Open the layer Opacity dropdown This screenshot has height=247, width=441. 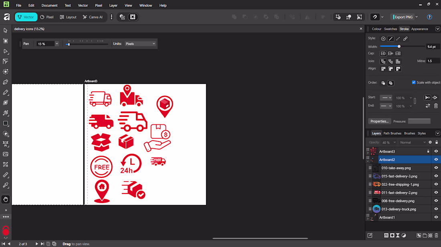(x=394, y=142)
